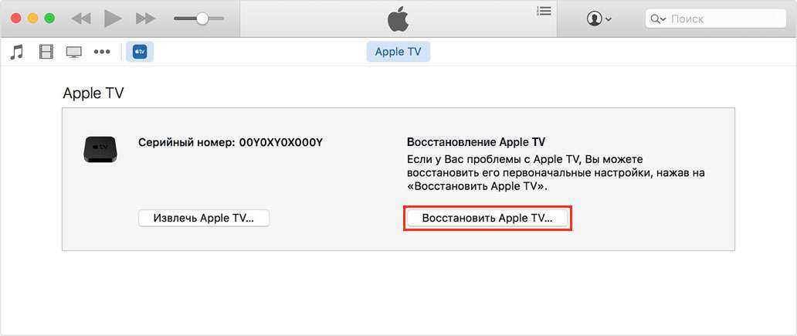Click the Извлечь Apple TV... button
Image resolution: width=797 pixels, height=336 pixels.
tap(204, 218)
